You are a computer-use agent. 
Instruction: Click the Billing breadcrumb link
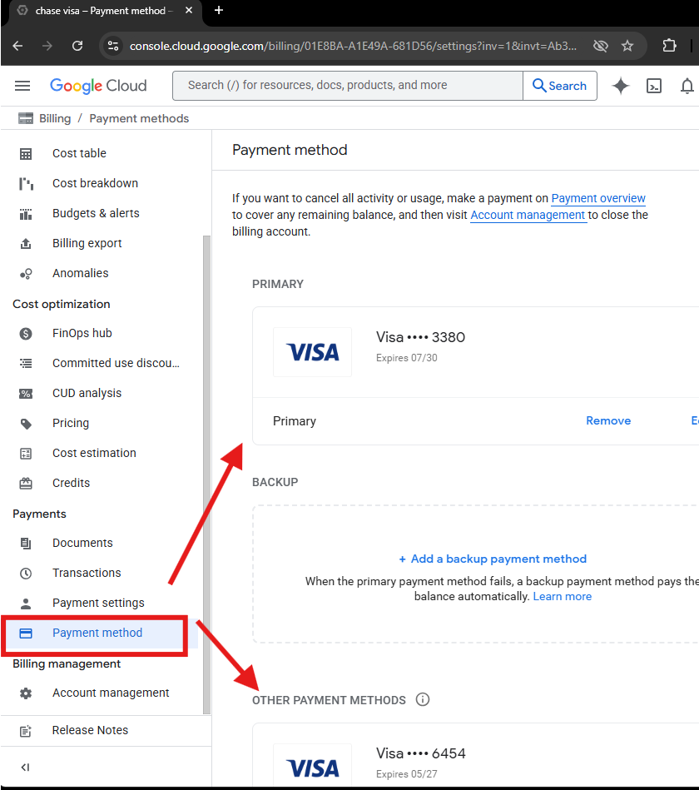point(55,118)
